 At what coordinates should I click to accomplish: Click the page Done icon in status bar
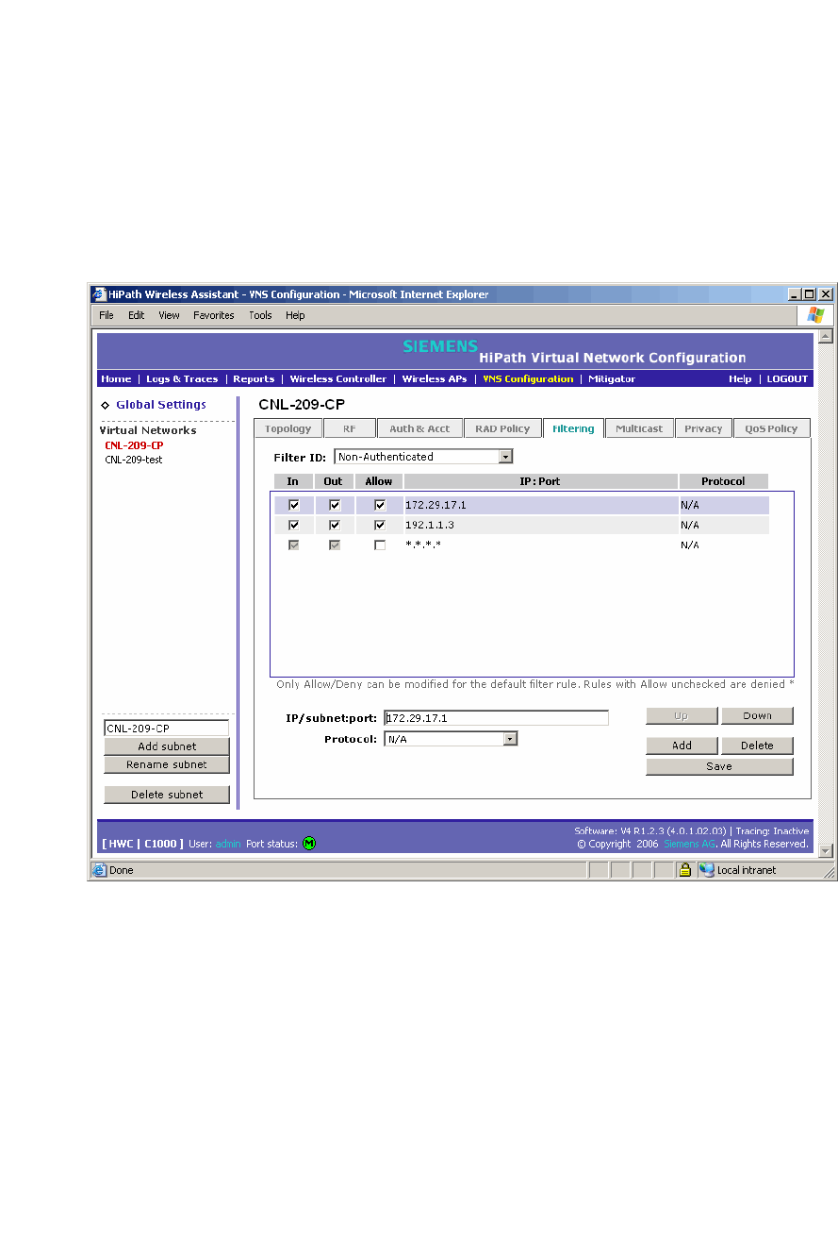pyautogui.click(x=99, y=870)
